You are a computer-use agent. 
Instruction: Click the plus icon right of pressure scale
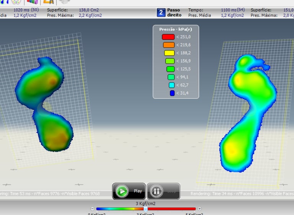[199, 208]
